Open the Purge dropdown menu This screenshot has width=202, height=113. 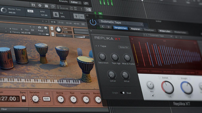pos(43,31)
